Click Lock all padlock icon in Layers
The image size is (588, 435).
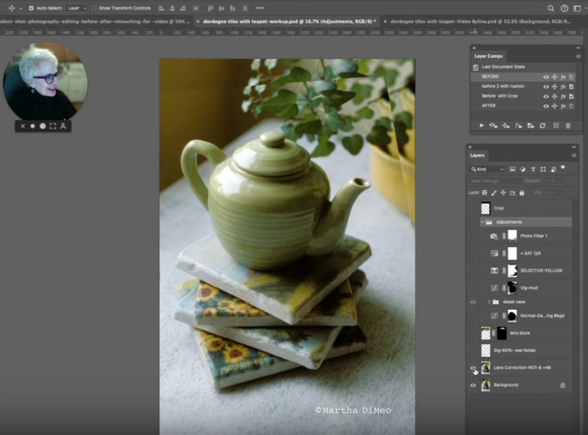(x=522, y=193)
